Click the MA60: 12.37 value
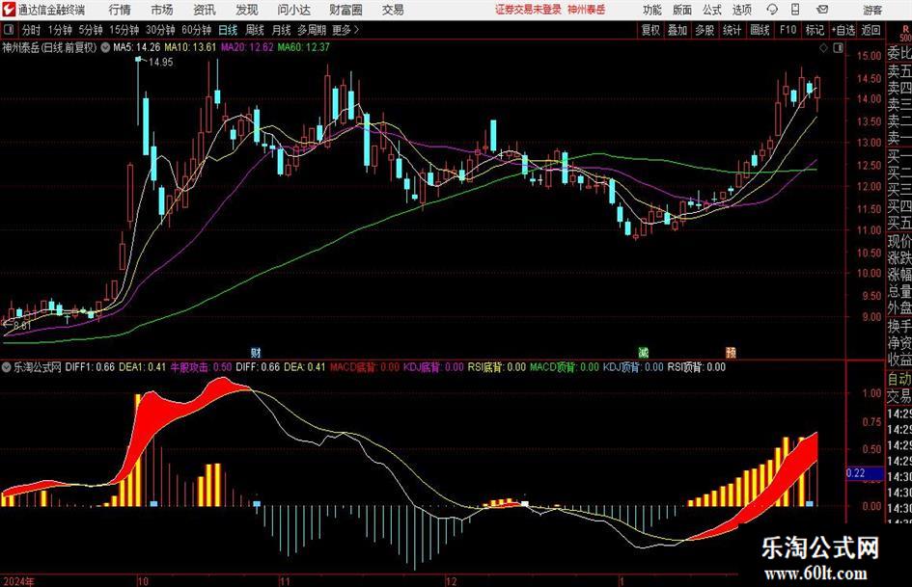Screen dimensions: 912x587 point(304,47)
